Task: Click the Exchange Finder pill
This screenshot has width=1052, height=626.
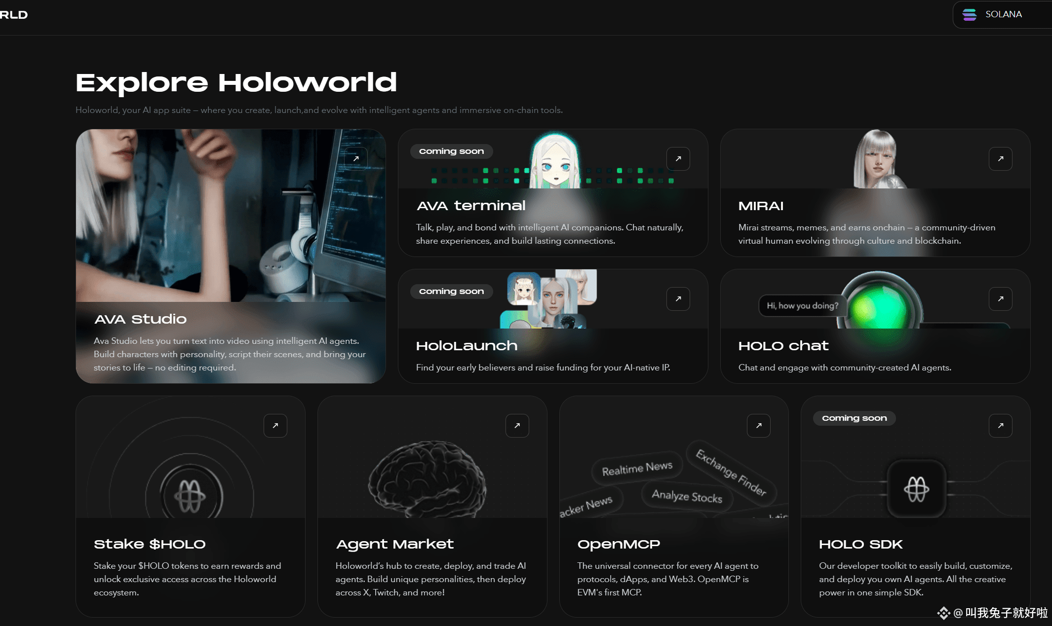Action: (731, 472)
